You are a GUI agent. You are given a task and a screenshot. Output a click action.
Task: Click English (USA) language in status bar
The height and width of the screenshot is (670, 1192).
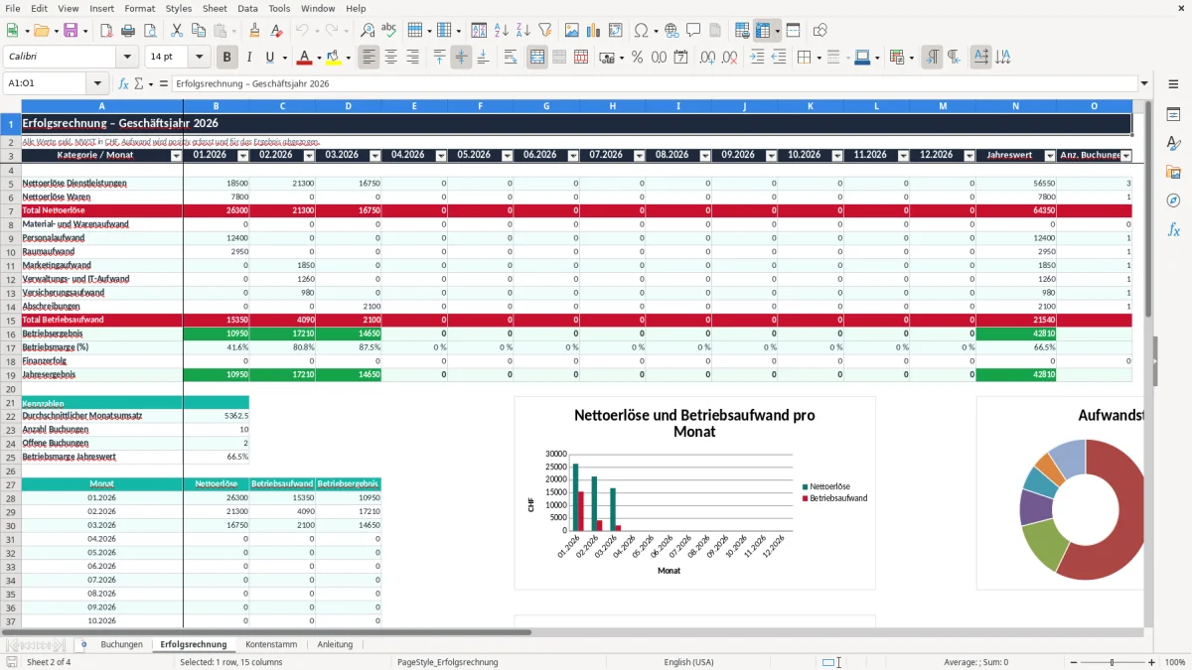[688, 662]
